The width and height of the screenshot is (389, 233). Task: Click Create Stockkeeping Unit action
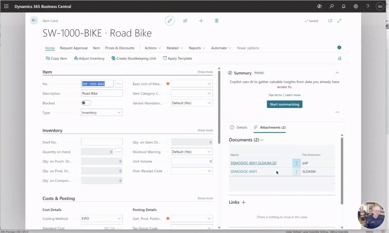pos(134,58)
